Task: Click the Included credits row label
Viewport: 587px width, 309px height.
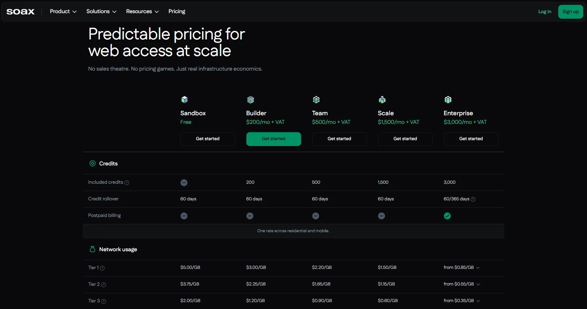Action: click(x=106, y=182)
